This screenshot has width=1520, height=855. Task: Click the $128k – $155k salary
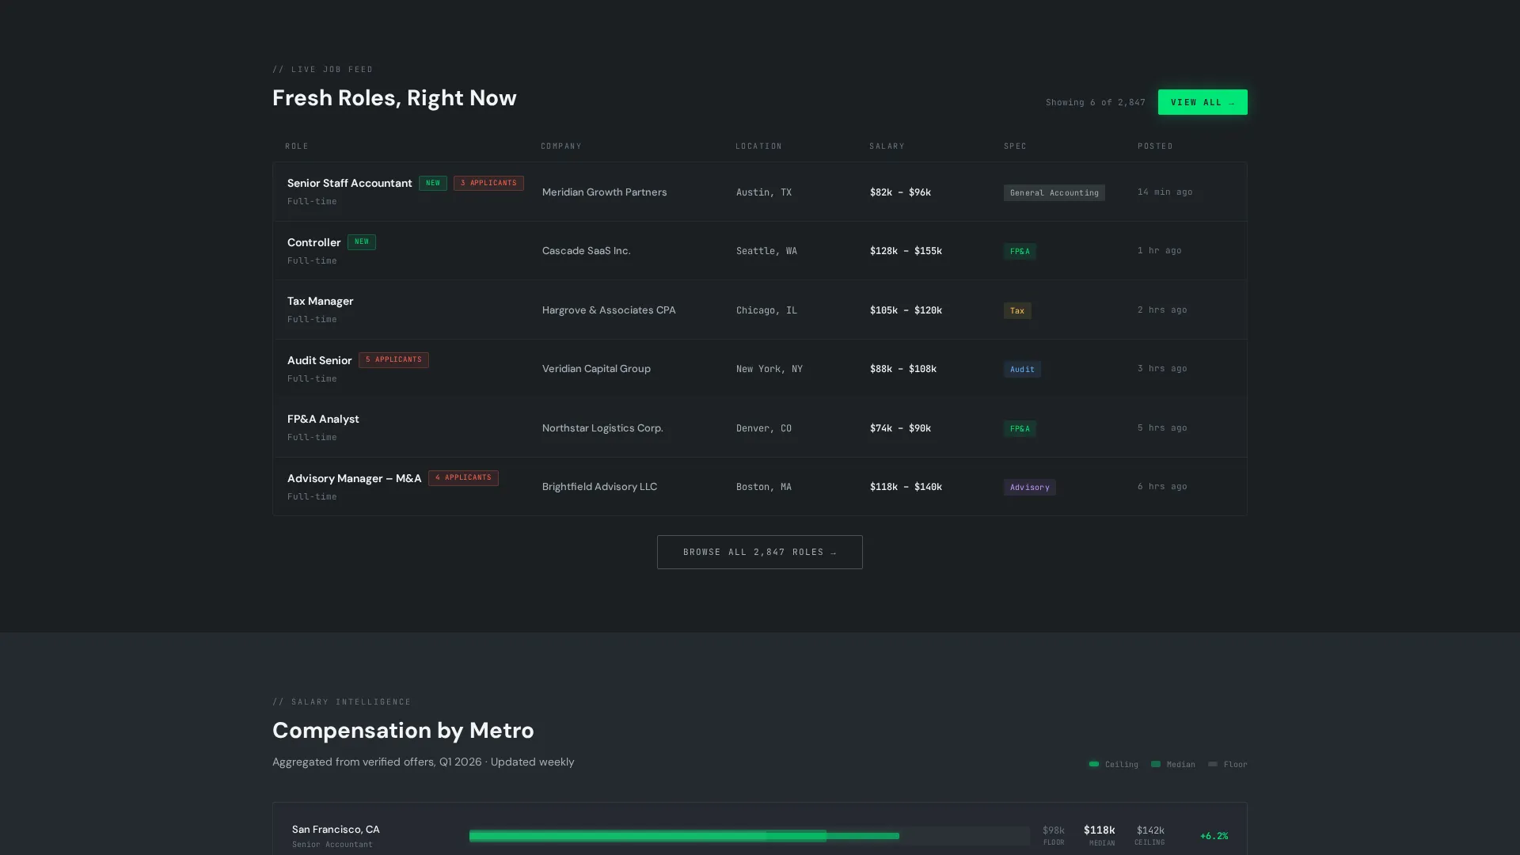pos(906,250)
